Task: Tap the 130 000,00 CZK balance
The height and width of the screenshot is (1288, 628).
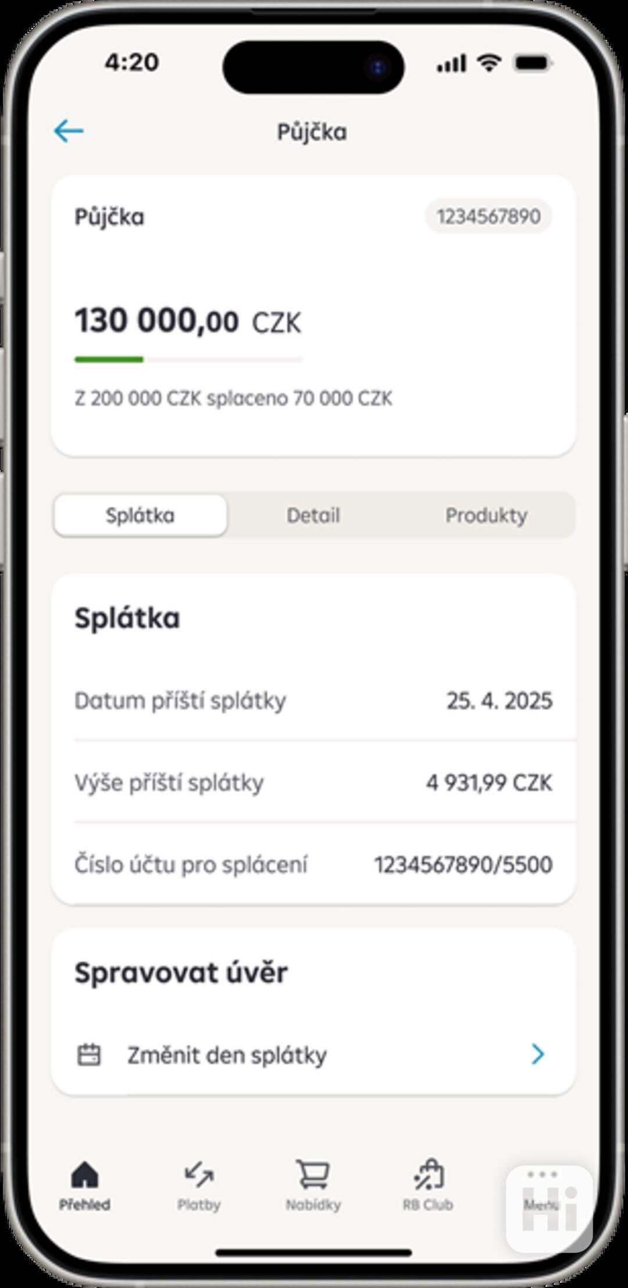Action: click(x=188, y=321)
